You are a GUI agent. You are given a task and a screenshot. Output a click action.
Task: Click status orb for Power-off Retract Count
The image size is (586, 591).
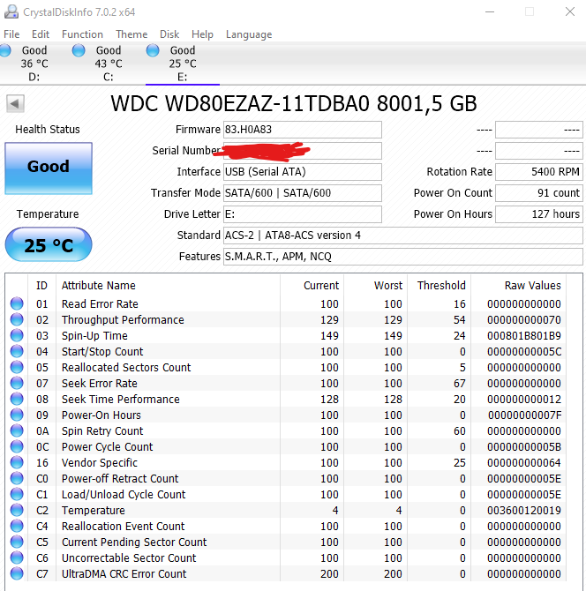17,478
